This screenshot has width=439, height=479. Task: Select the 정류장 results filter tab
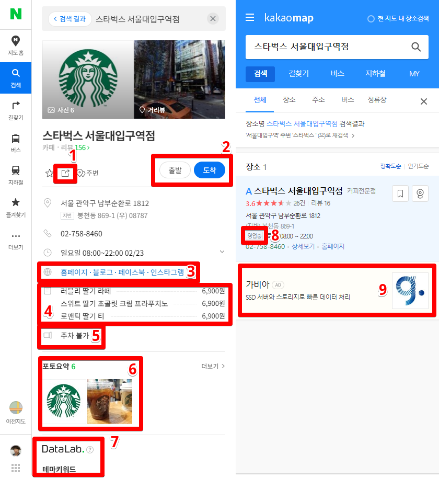click(x=377, y=100)
